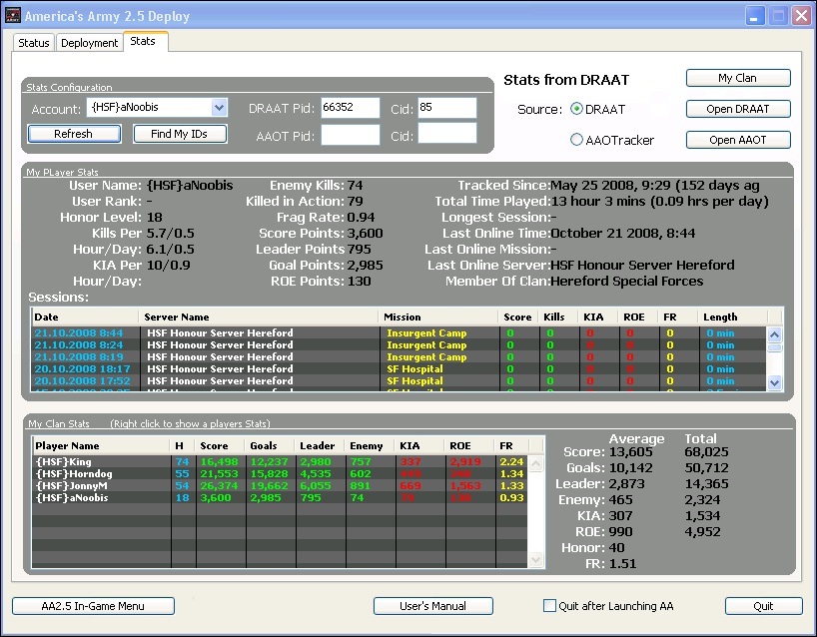817x637 pixels.
Task: Click King's score value 16,498
Action: click(x=219, y=461)
